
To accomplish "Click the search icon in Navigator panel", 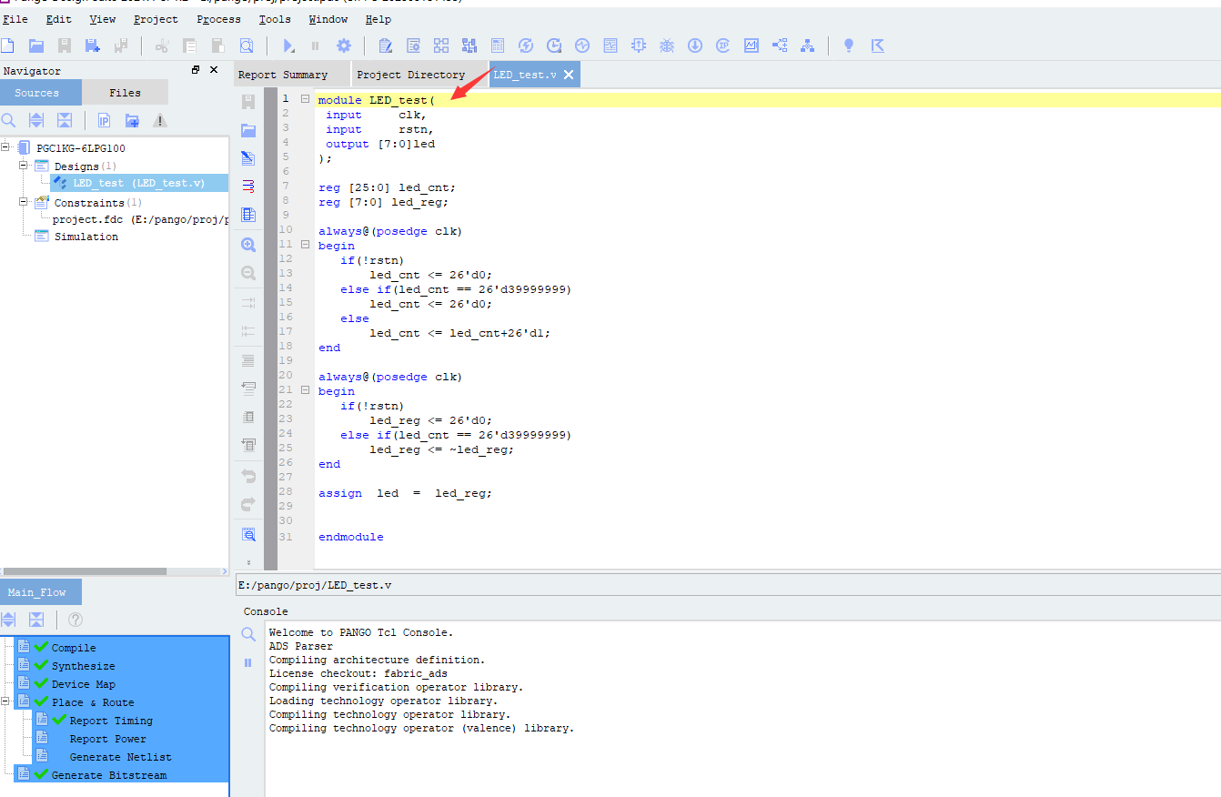I will 8,120.
